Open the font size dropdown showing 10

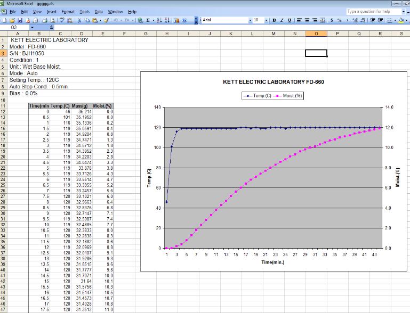pyautogui.click(x=266, y=20)
